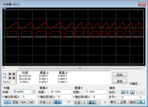Click the 反向 button
Viewport: 148px width, 107px height.
pyautogui.click(x=120, y=75)
